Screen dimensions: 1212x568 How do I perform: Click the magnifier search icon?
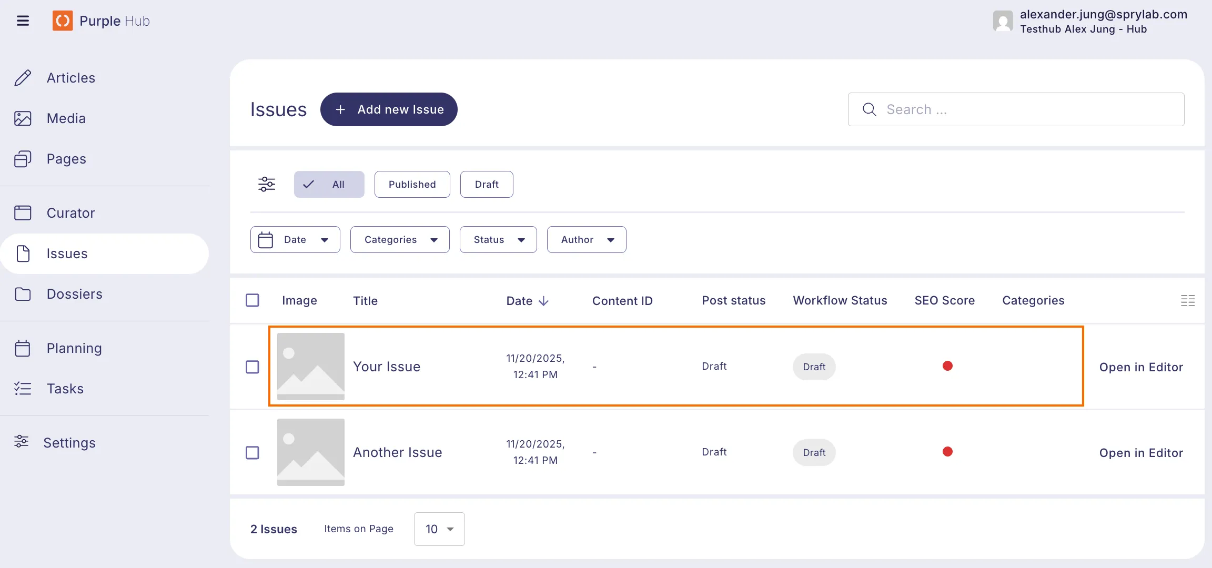[869, 109]
